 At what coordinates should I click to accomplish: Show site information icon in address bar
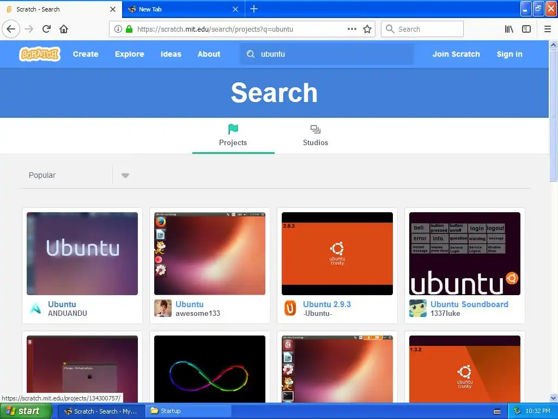(x=118, y=29)
